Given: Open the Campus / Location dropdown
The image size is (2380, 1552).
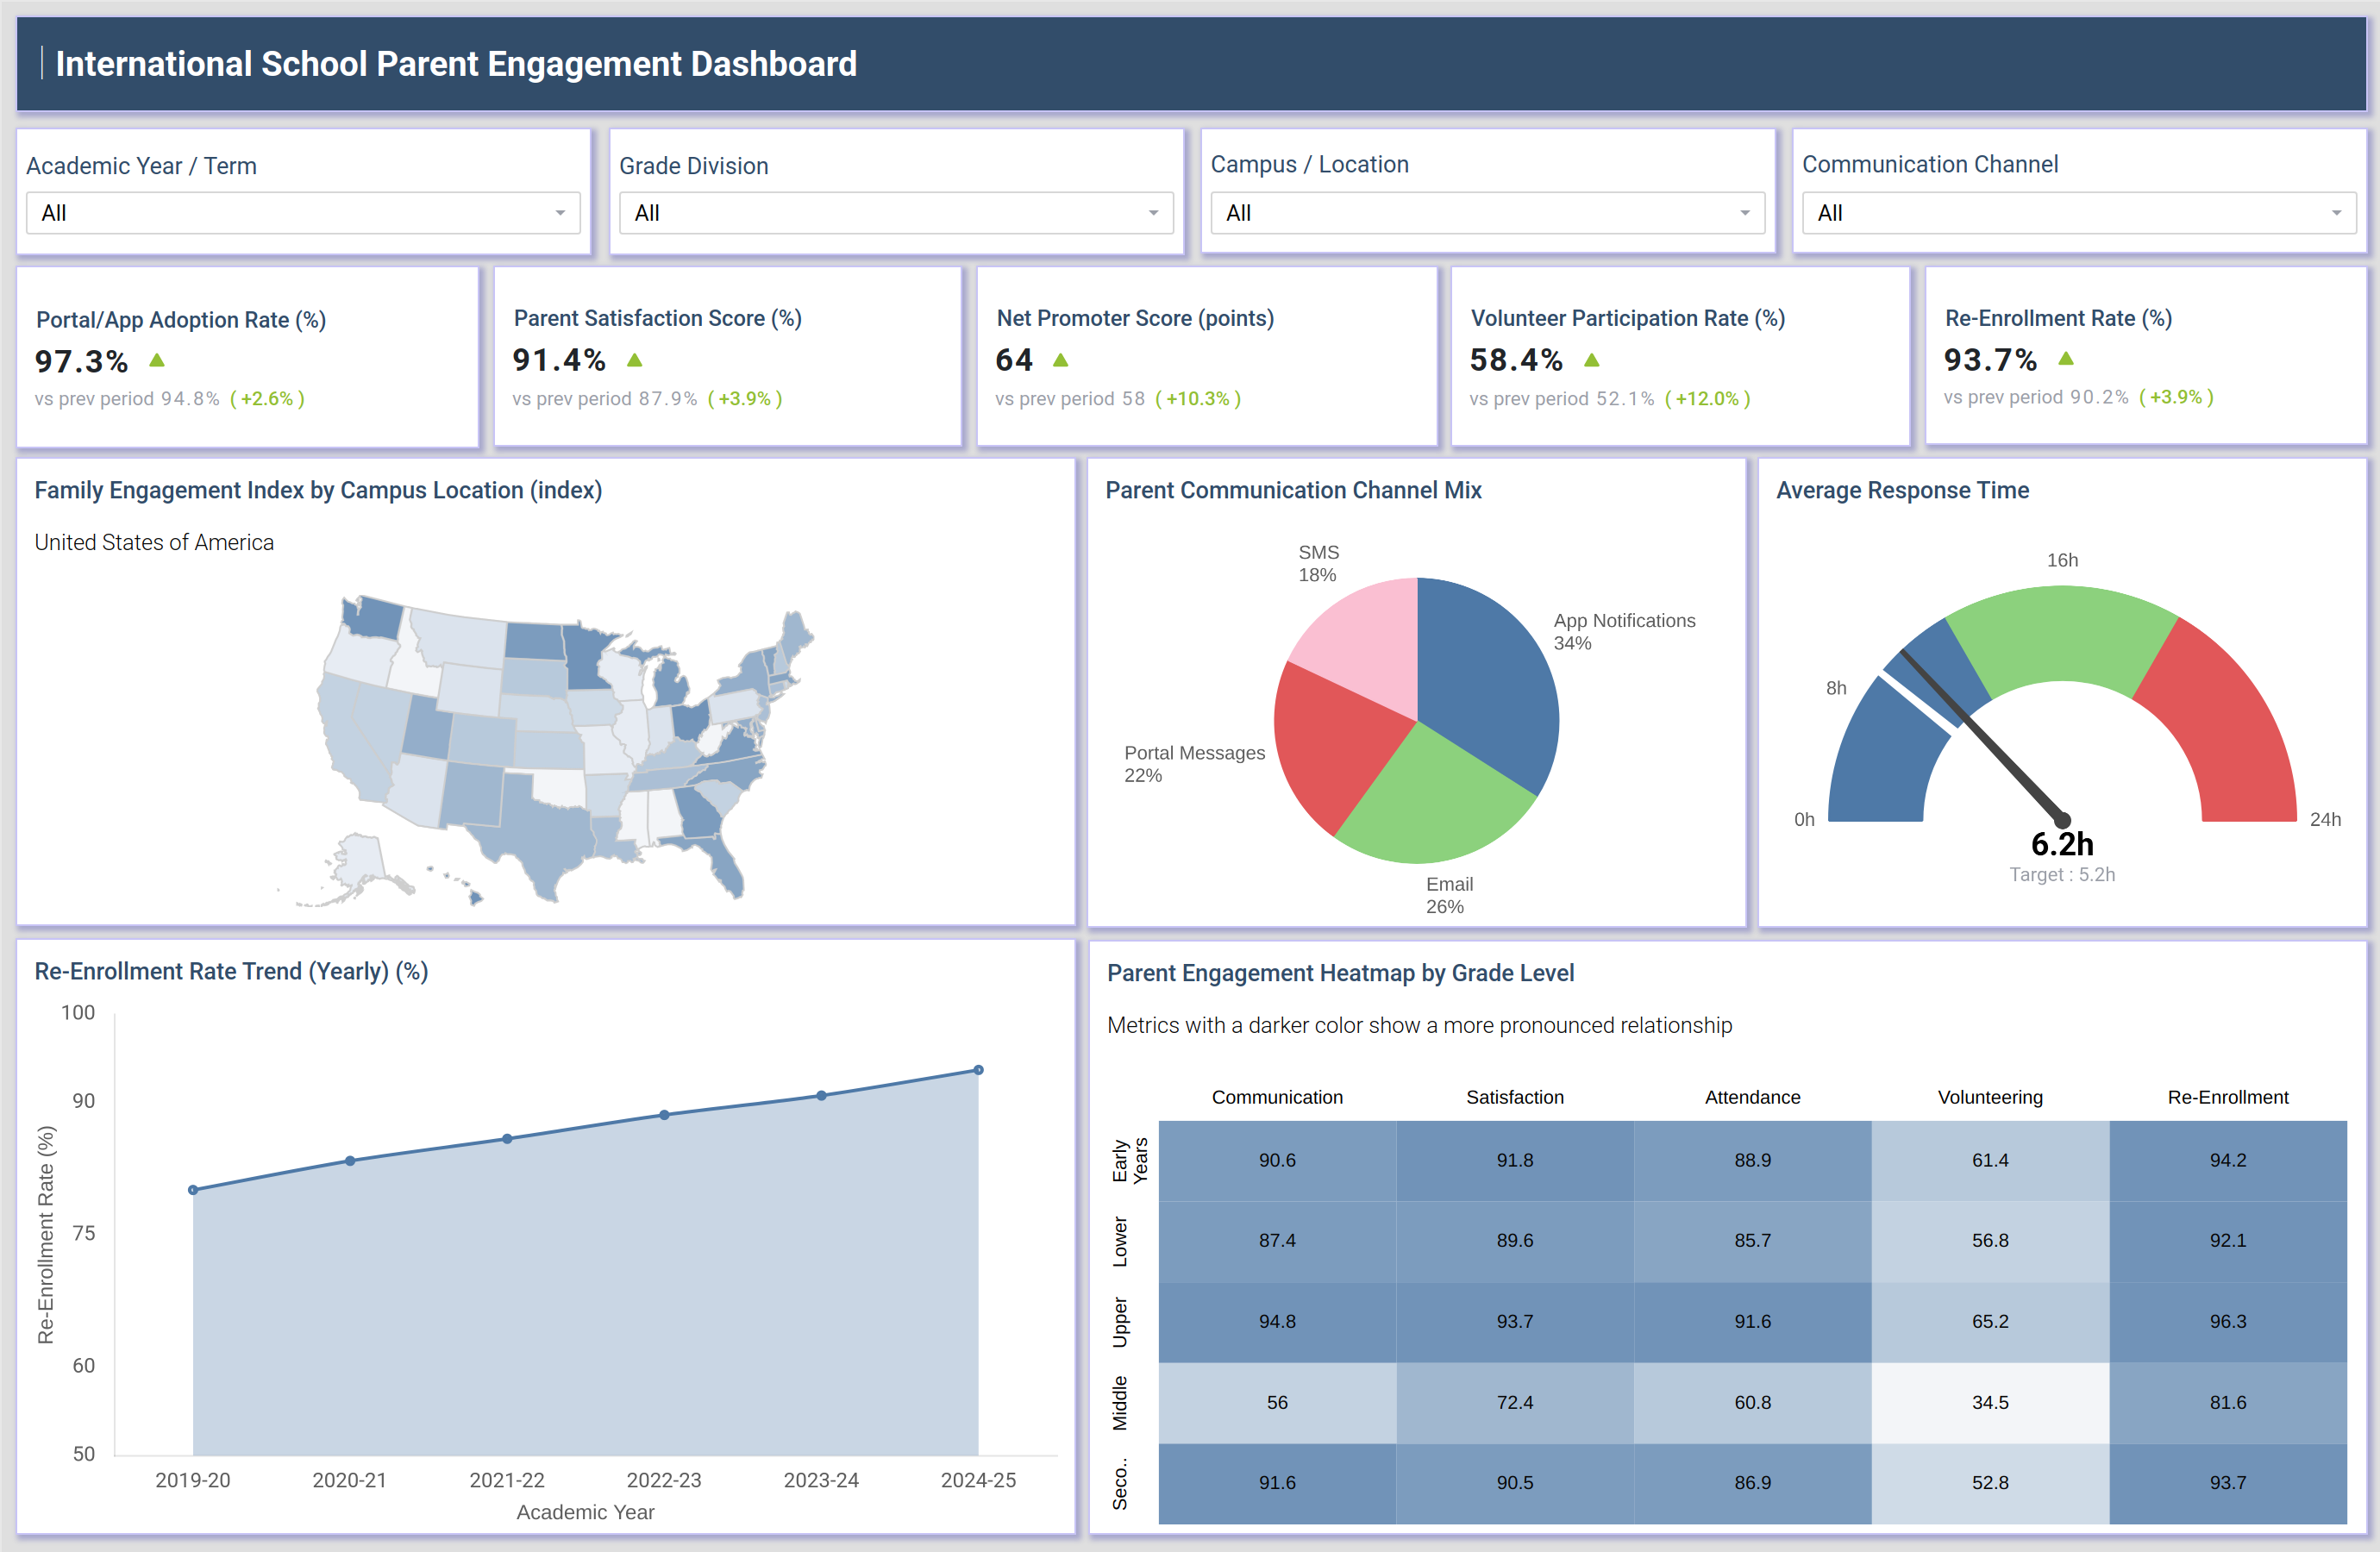Looking at the screenshot, I should 1488,213.
